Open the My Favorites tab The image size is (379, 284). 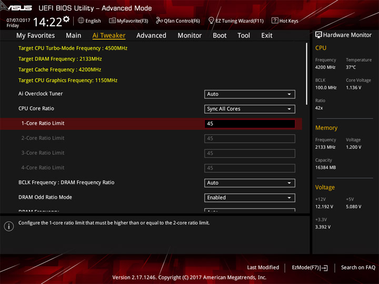click(36, 36)
